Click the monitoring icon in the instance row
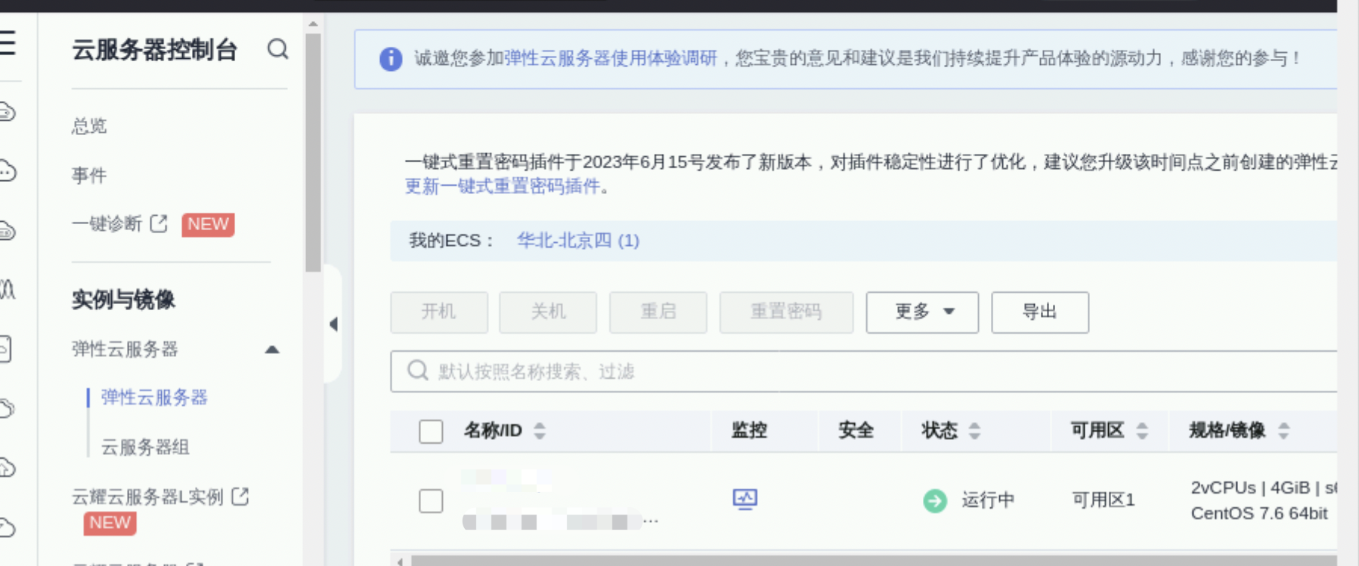The width and height of the screenshot is (1359, 566). 745,499
